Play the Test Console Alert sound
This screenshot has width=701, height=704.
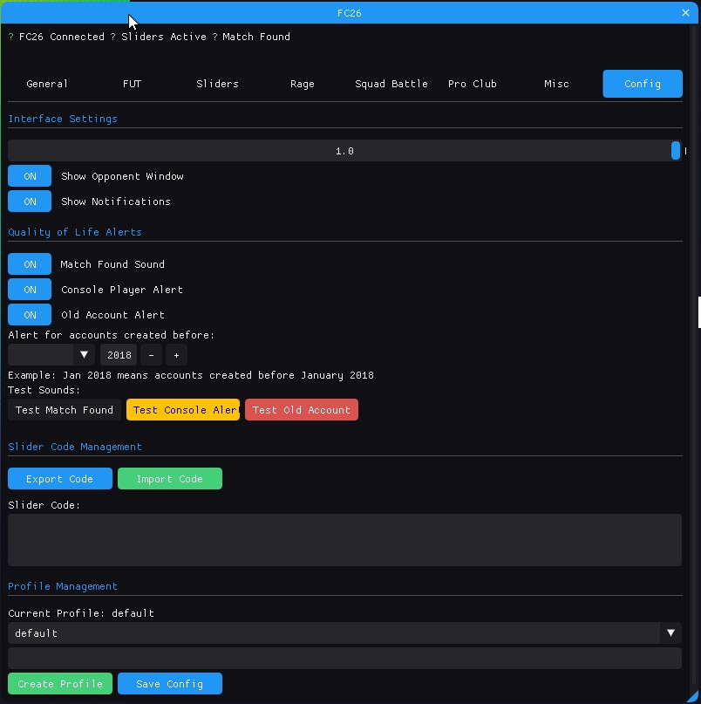click(183, 410)
